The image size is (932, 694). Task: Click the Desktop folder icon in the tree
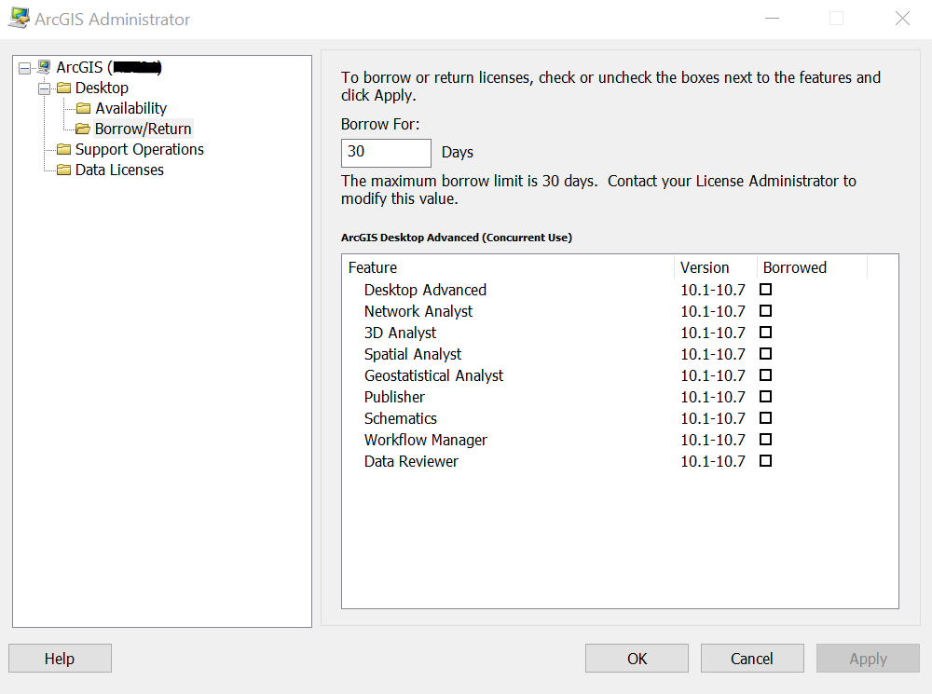click(x=63, y=88)
